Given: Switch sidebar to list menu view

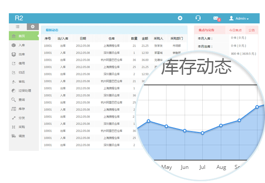Looking at the screenshot, I should pyautogui.click(x=18, y=26).
